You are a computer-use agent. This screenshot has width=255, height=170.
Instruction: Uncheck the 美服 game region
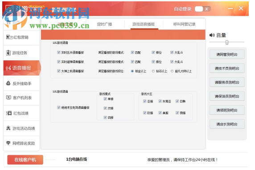click(160, 113)
